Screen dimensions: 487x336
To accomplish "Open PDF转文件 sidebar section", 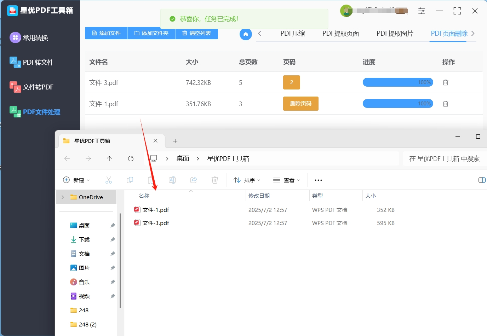I will [x=31, y=62].
